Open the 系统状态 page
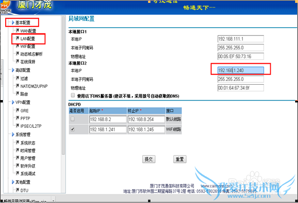Image resolution: width=298 pixels, height=203 pixels. pos(28,143)
